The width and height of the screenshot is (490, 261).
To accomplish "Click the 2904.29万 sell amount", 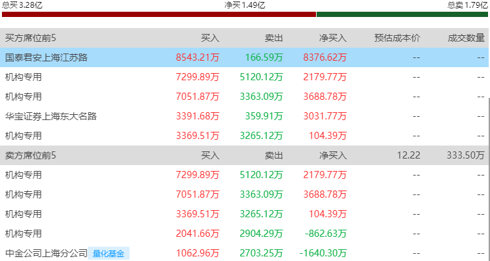I will (261, 234).
